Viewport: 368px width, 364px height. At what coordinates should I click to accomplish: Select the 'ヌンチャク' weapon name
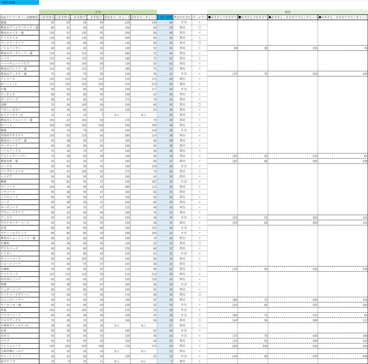(20, 94)
